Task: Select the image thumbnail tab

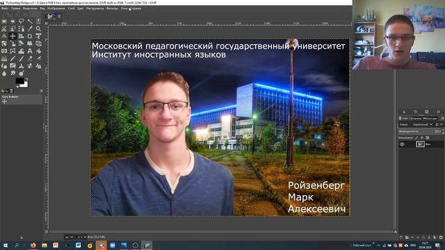Action: [51, 17]
